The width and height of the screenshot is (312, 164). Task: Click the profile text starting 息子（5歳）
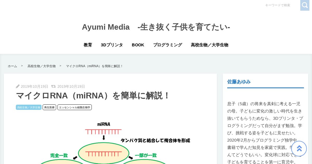point(265,133)
